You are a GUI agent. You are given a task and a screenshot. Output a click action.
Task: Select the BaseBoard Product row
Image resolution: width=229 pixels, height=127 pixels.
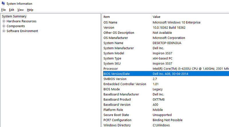(x=117, y=99)
